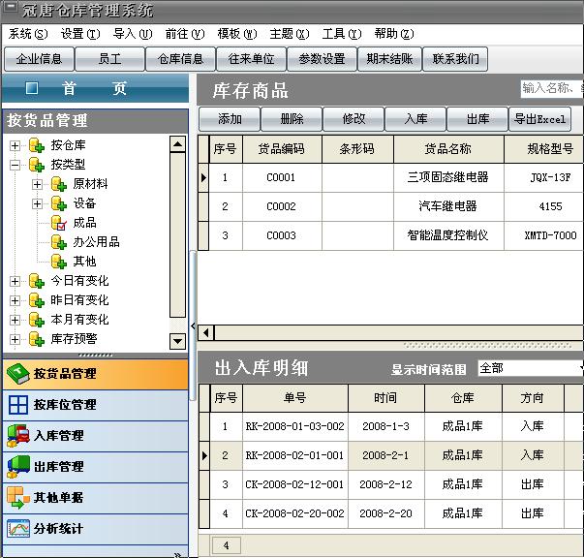Click the 昨日有变化 folder icon

(37, 300)
